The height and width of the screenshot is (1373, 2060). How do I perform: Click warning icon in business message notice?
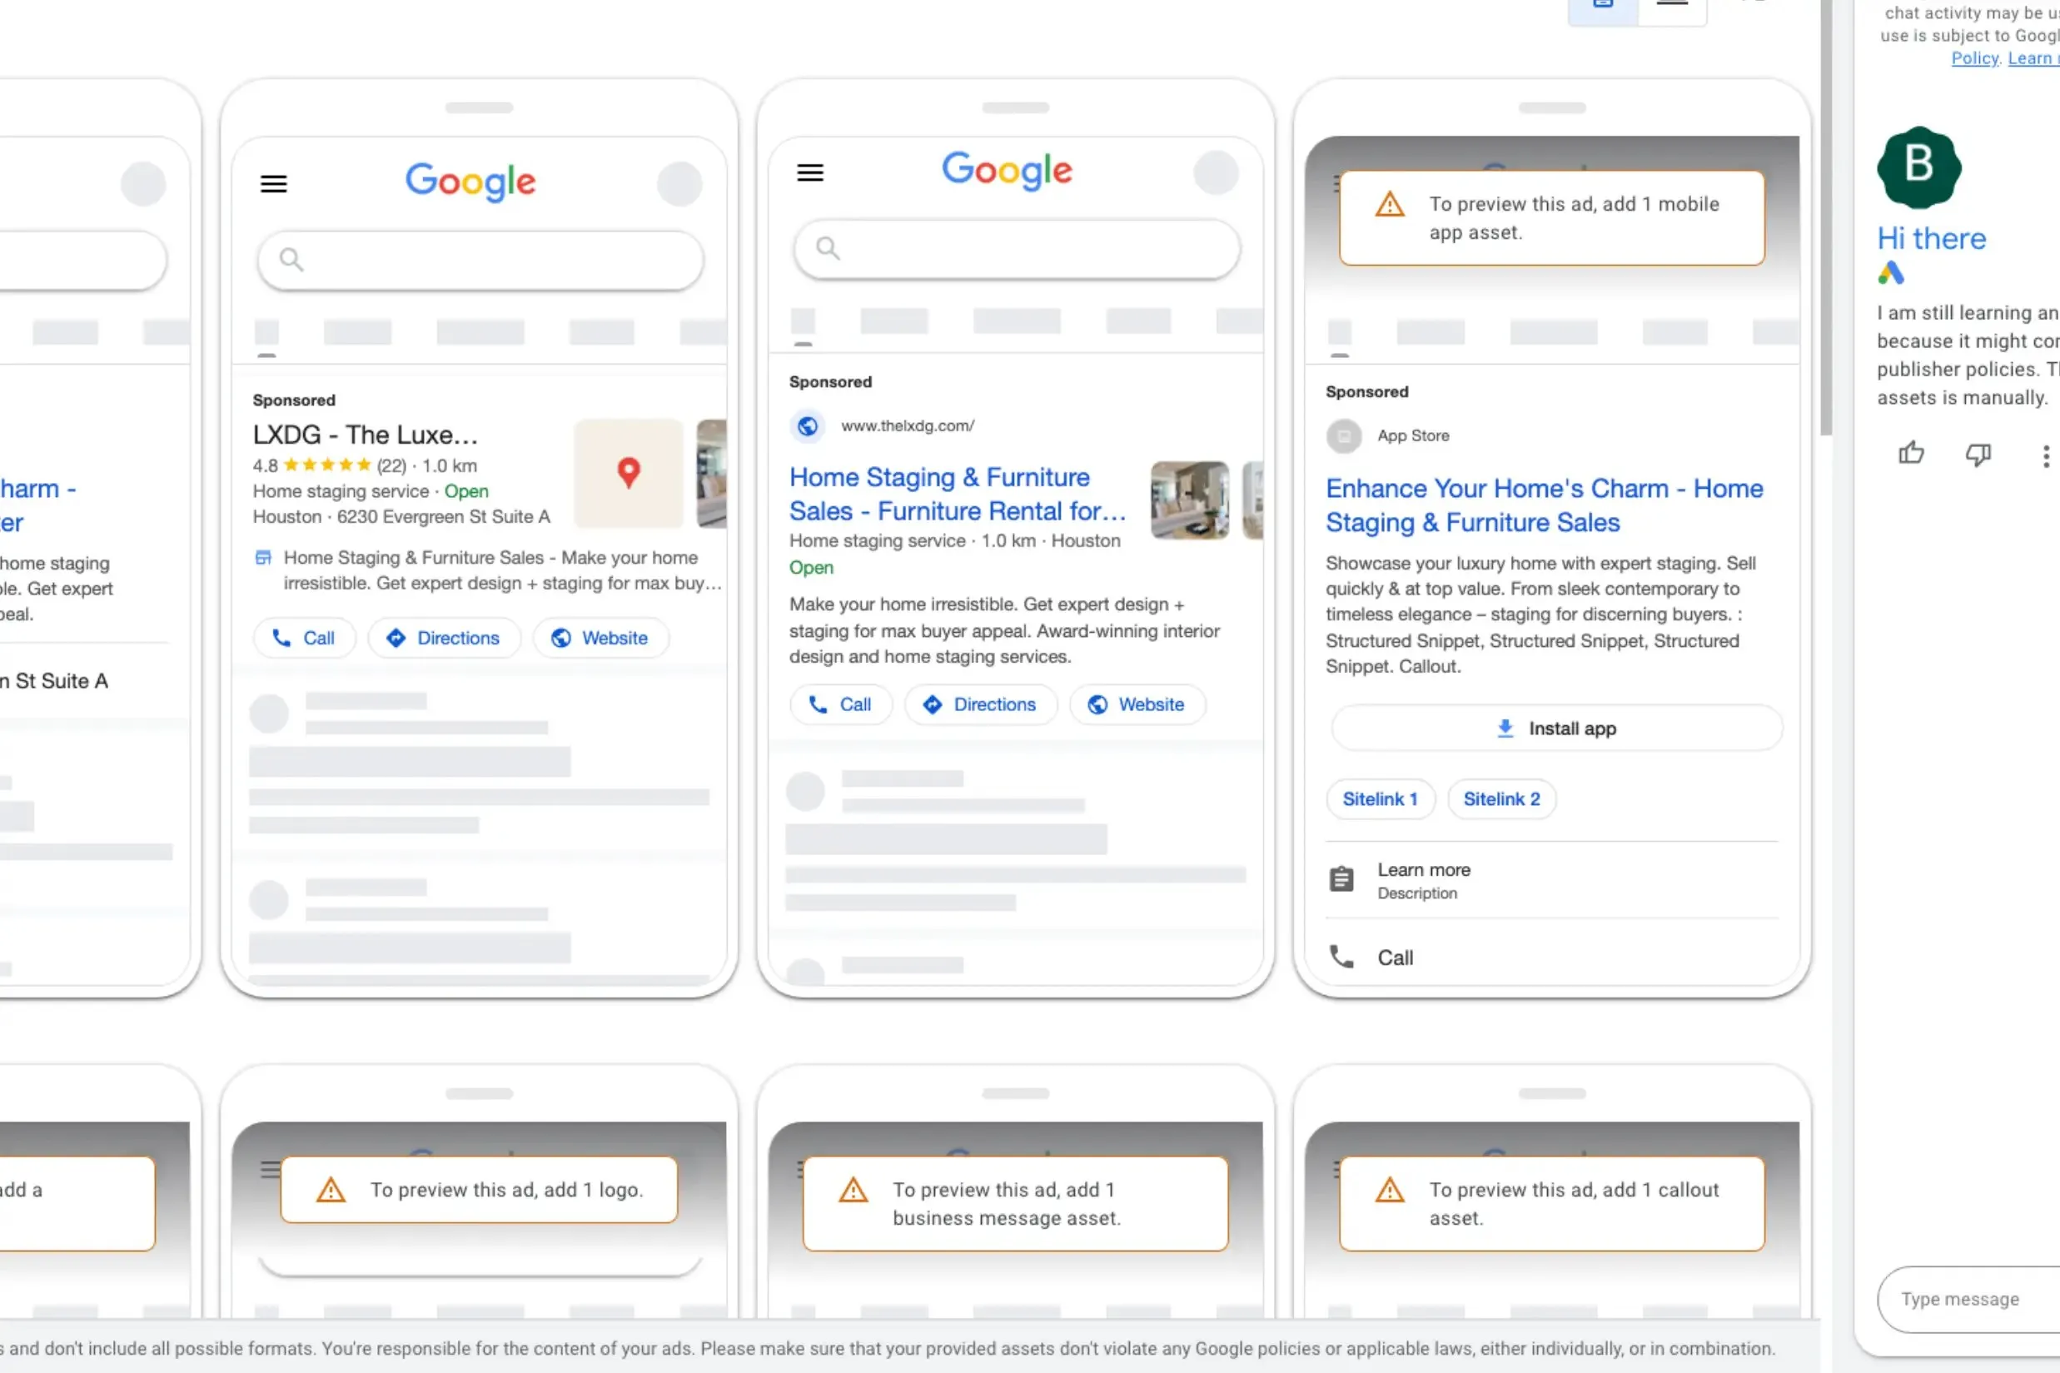pyautogui.click(x=853, y=1190)
